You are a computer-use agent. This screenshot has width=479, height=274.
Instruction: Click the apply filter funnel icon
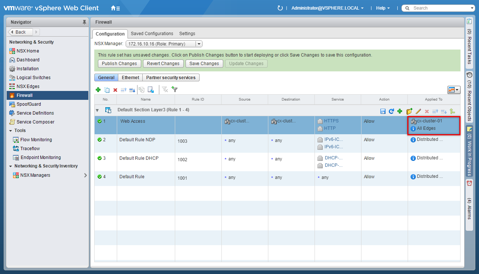click(x=175, y=89)
